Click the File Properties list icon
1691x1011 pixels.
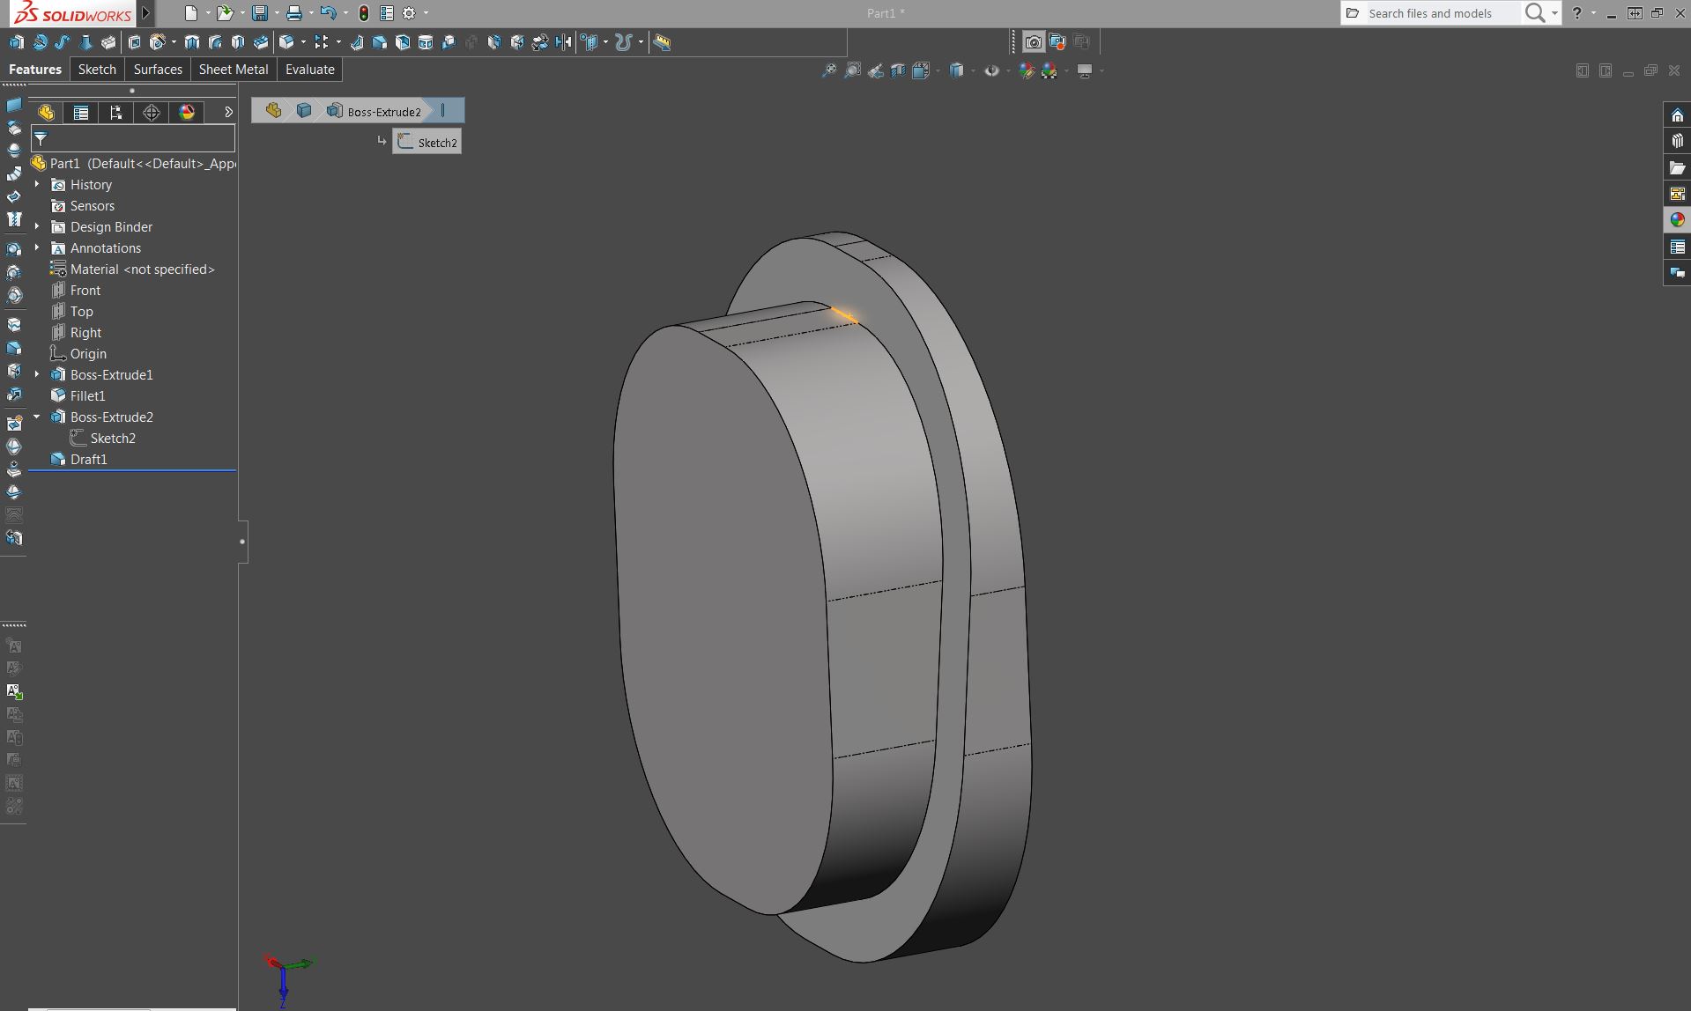coord(387,13)
